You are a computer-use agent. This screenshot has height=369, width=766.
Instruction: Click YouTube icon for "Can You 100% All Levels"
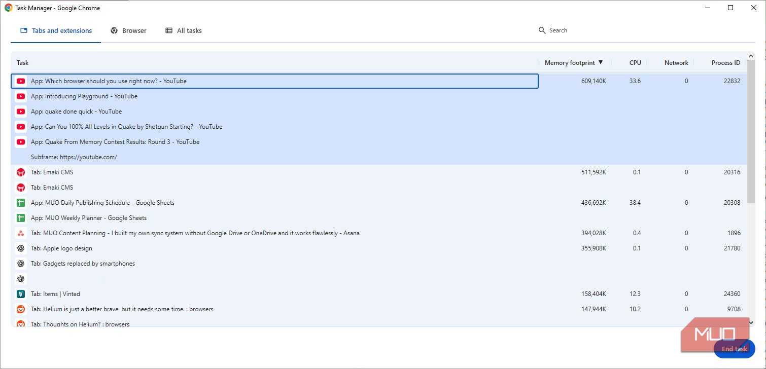click(21, 127)
